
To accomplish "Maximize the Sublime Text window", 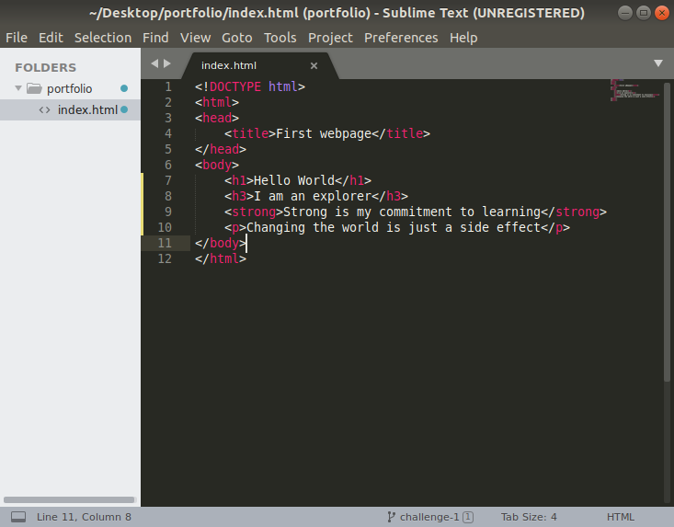I will point(644,13).
